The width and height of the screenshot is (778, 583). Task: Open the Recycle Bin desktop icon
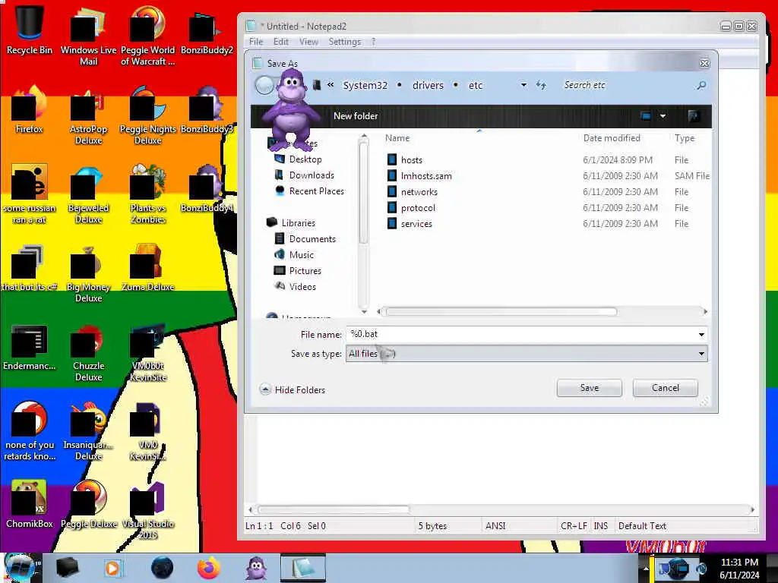[x=30, y=30]
